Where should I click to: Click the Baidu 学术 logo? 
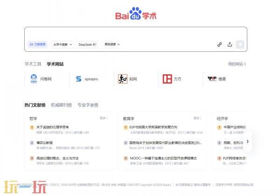136,14
